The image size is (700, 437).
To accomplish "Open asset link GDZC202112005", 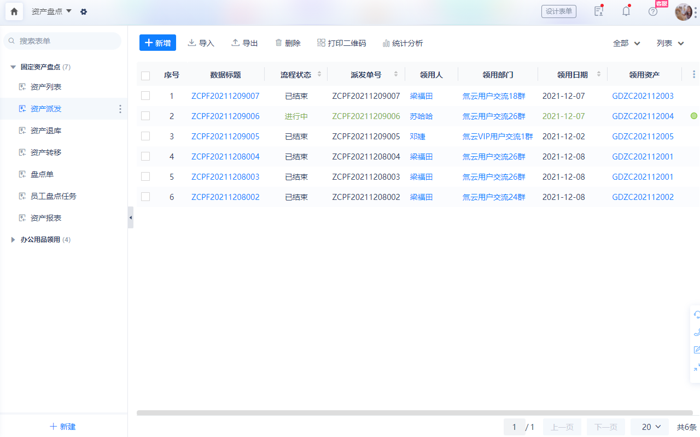I will pos(643,137).
